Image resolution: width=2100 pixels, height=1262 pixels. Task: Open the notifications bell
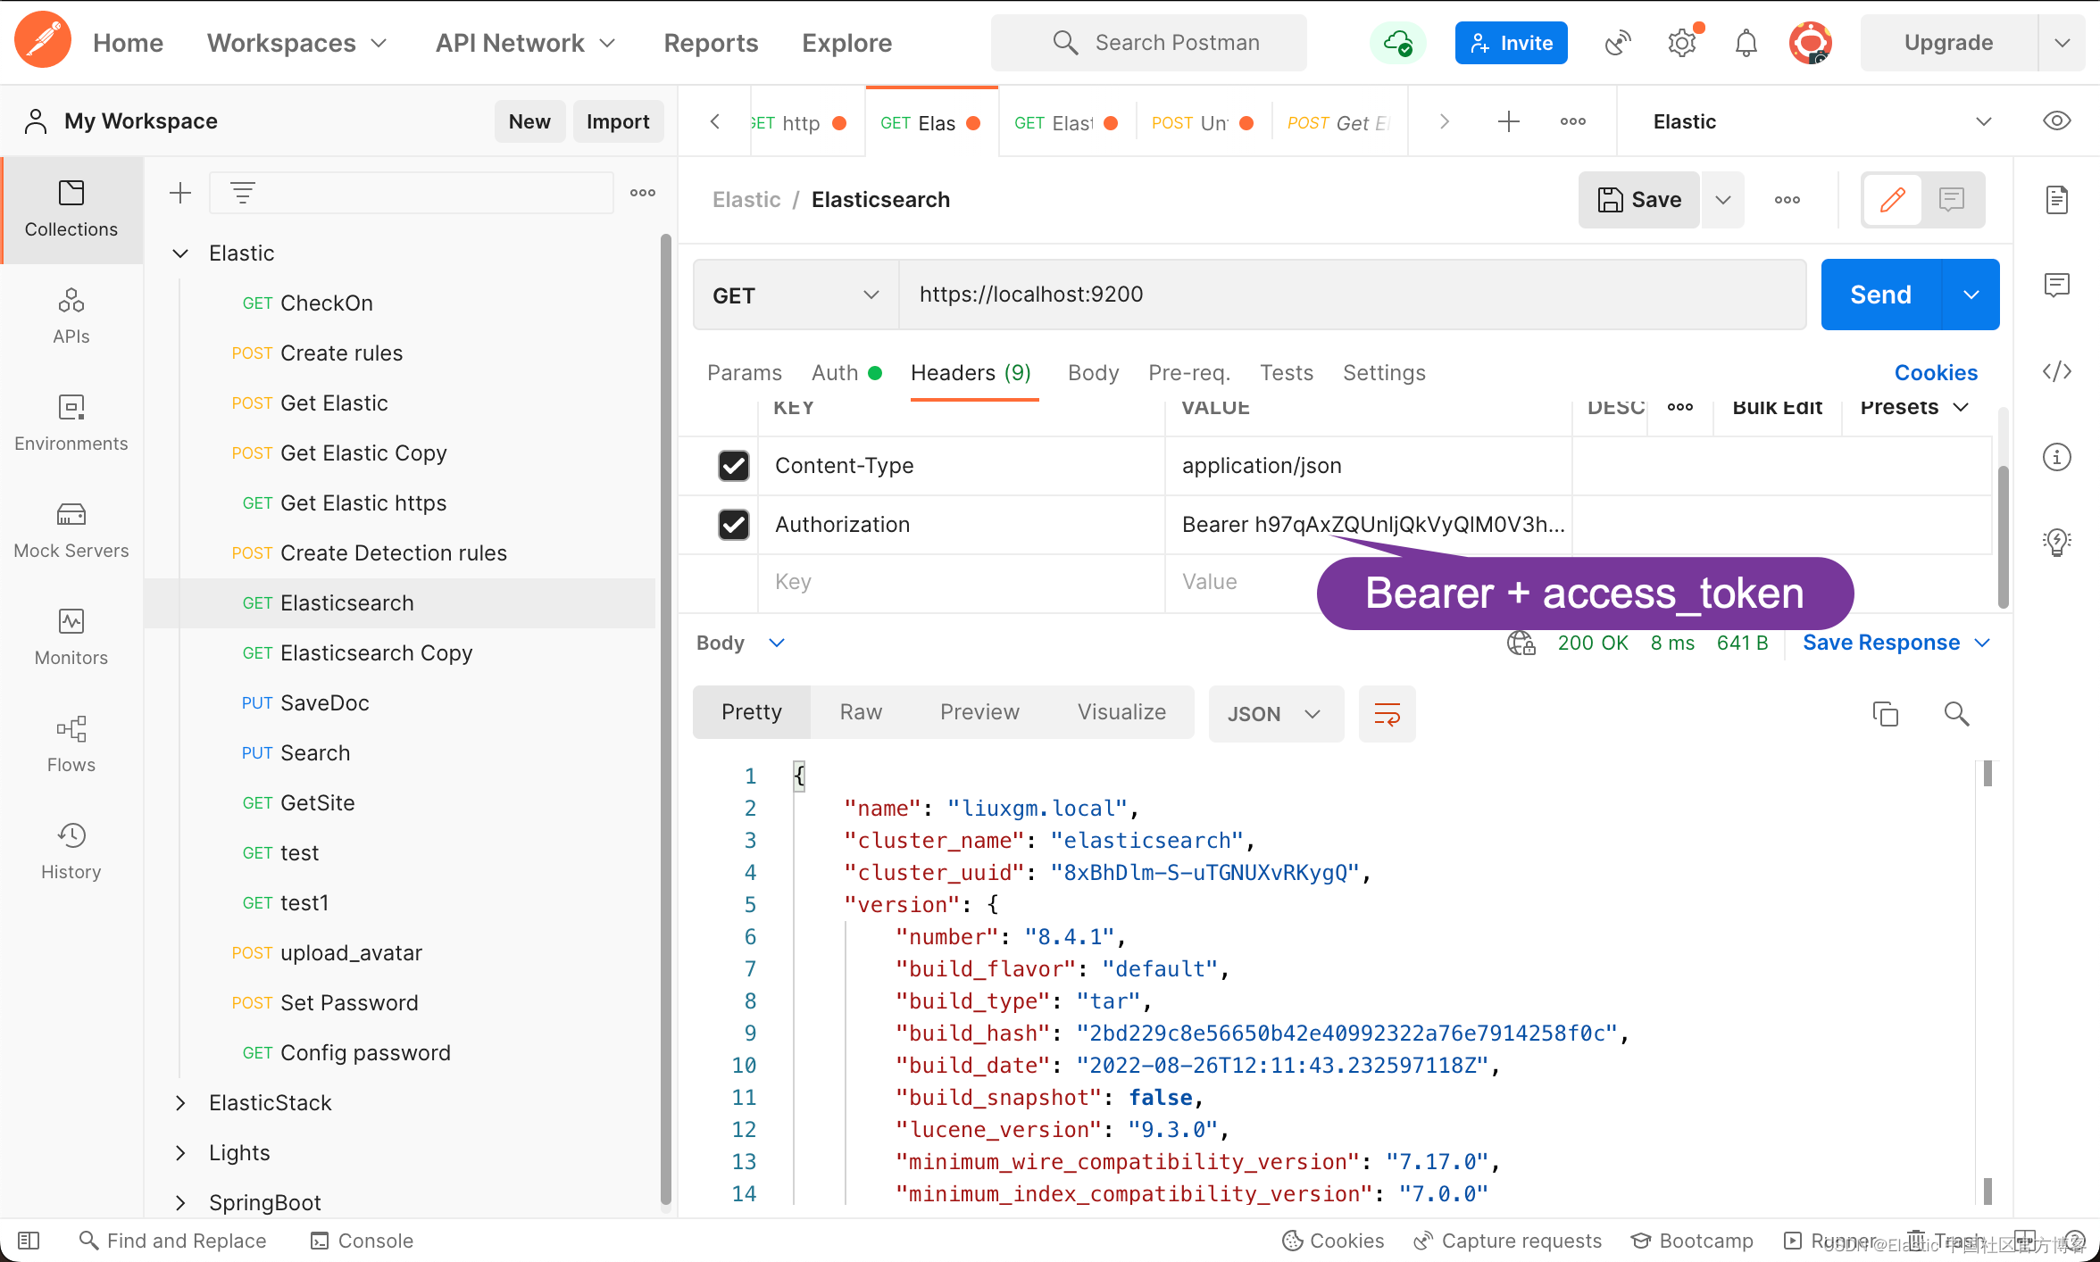click(x=1746, y=42)
